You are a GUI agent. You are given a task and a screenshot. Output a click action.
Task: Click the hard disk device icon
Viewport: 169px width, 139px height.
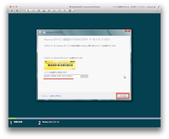pyautogui.click(x=39, y=11)
